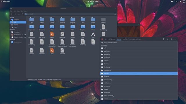
Task: Select Computer in the Places sidebar
Action: coord(18,20)
